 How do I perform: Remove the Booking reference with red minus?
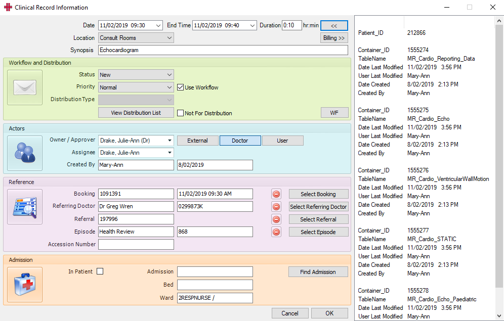pos(276,194)
